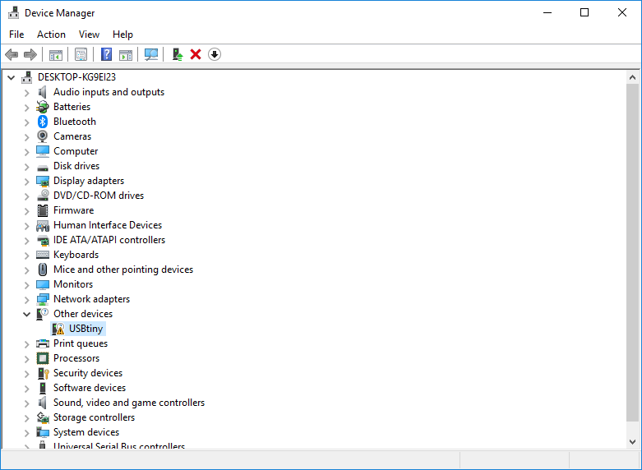Select the Human Interface Devices item
642x470 pixels.
point(107,225)
